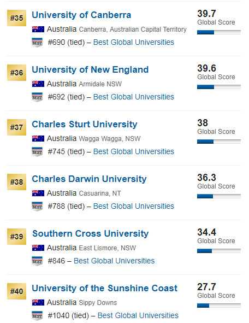Click Best badge icon beside #692 (tied)
249x323 pixels.
[x=37, y=97]
